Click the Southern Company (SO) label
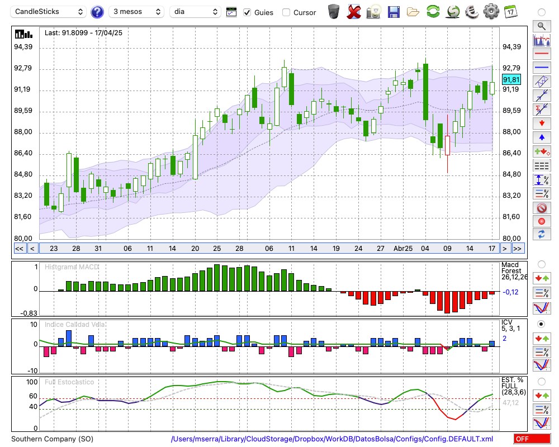The width and height of the screenshot is (559, 447). click(52, 439)
